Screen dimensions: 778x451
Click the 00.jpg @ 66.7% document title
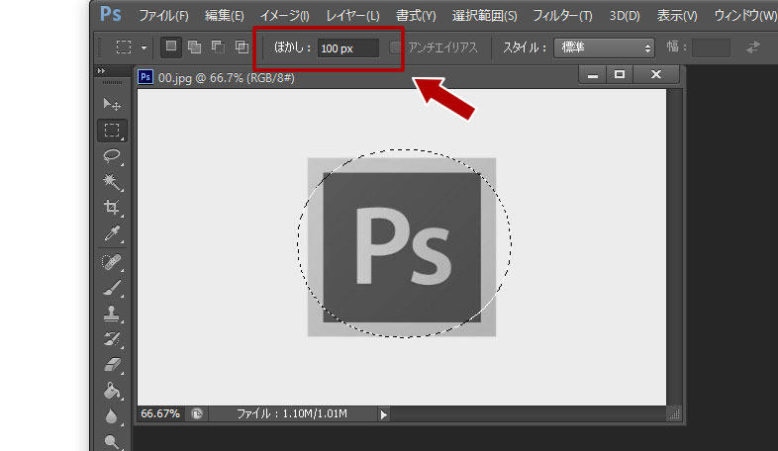227,78
